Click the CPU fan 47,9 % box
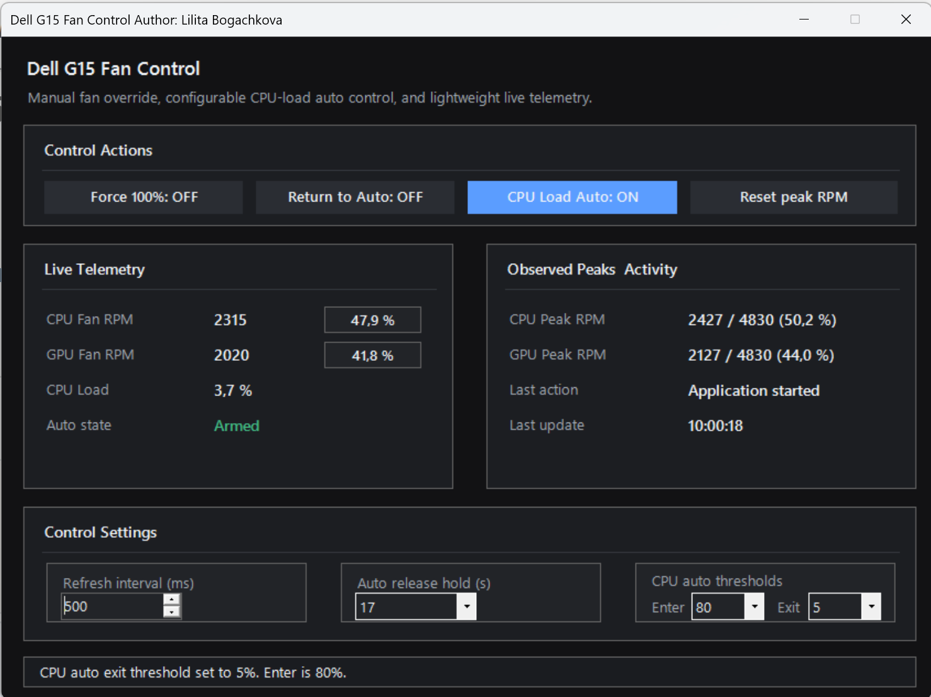Image resolution: width=931 pixels, height=697 pixels. pyautogui.click(x=372, y=320)
